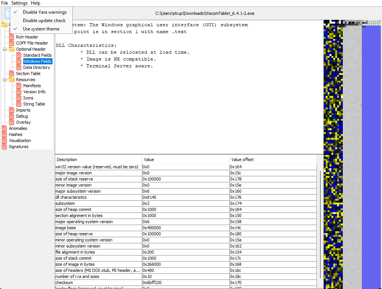Image resolution: width=382 pixels, height=289 pixels.
Task: Enable the Disable update check option
Action: [44, 21]
